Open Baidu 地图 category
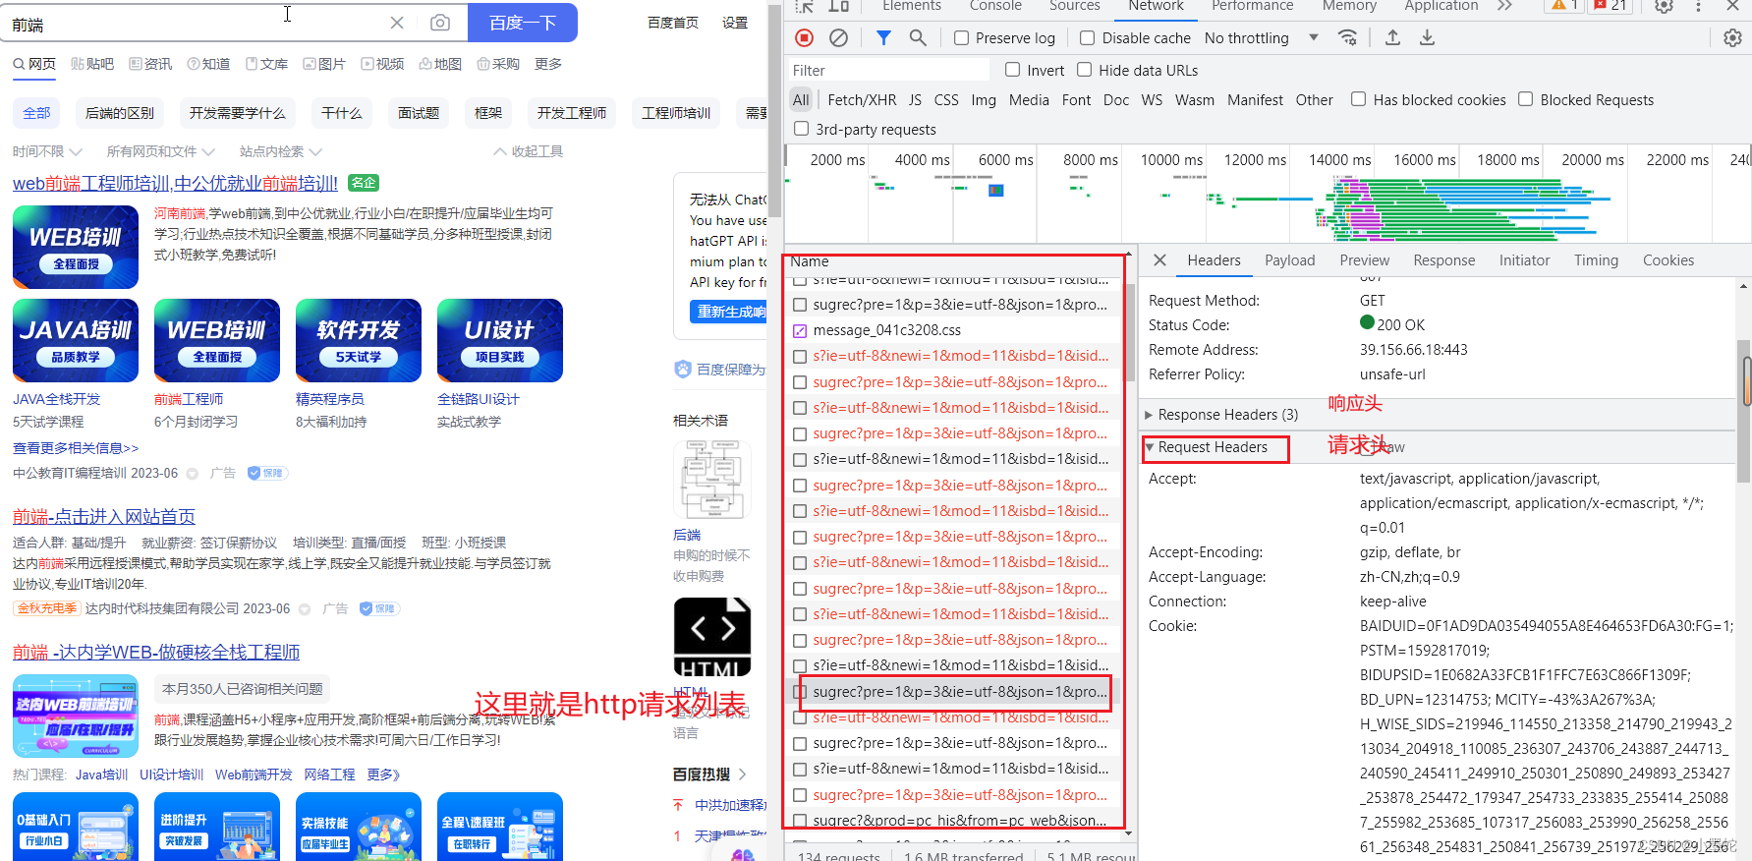The height and width of the screenshot is (861, 1752). point(440,64)
